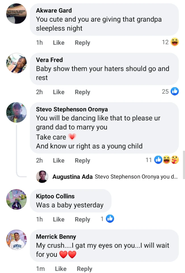
Task: Like Vera Fred's comment
Action: click(x=59, y=92)
